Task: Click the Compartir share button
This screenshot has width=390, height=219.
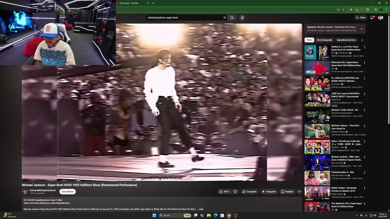Action: (x=250, y=192)
